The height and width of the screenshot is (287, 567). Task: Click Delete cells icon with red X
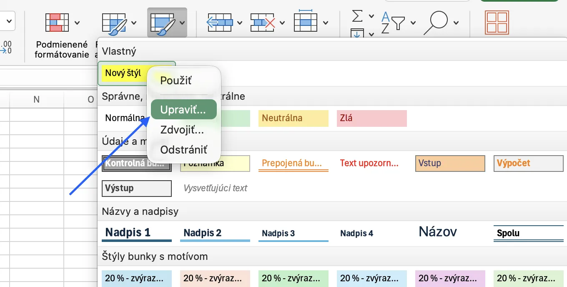(263, 23)
